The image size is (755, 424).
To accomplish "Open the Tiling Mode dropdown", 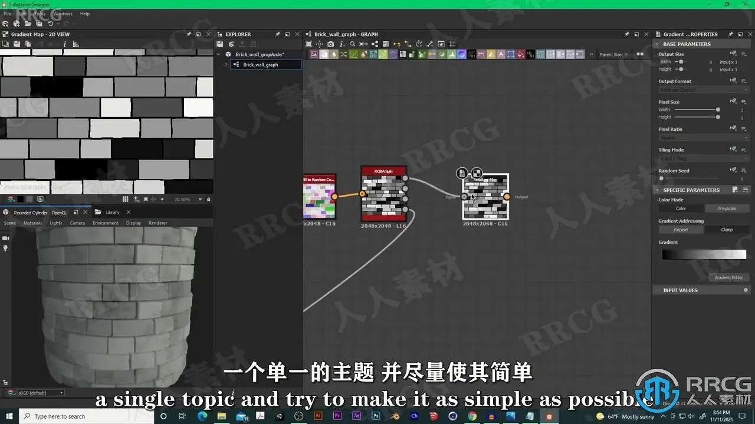I will click(704, 159).
